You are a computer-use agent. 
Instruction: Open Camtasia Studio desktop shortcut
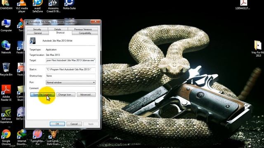(x=20, y=93)
